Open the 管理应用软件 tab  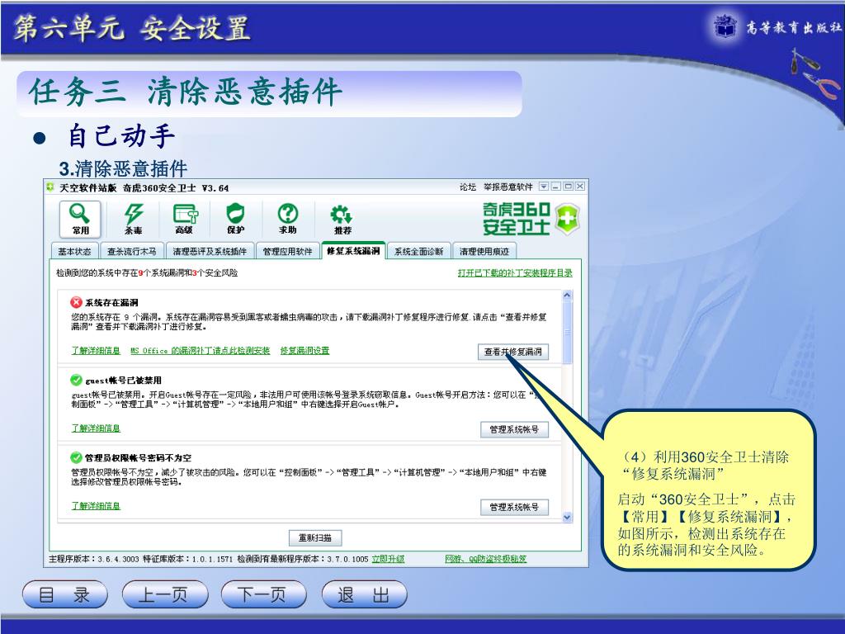click(288, 251)
